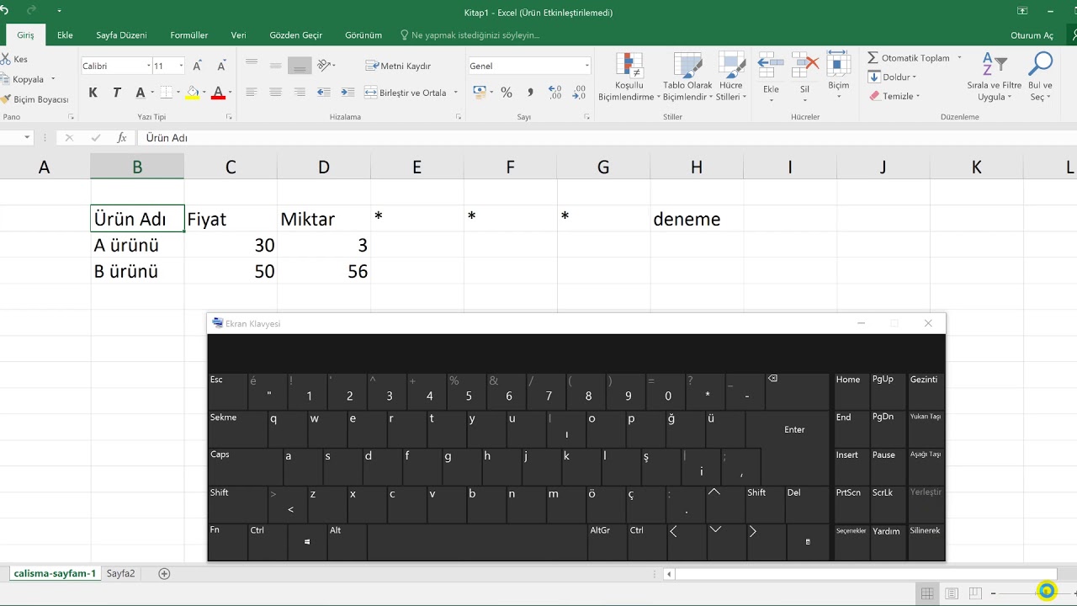Open Sırala ve Filtre Uygula

[x=994, y=76]
